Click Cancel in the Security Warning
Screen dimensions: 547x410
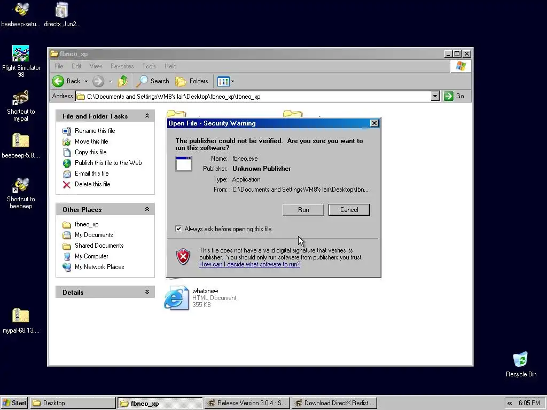pos(349,210)
